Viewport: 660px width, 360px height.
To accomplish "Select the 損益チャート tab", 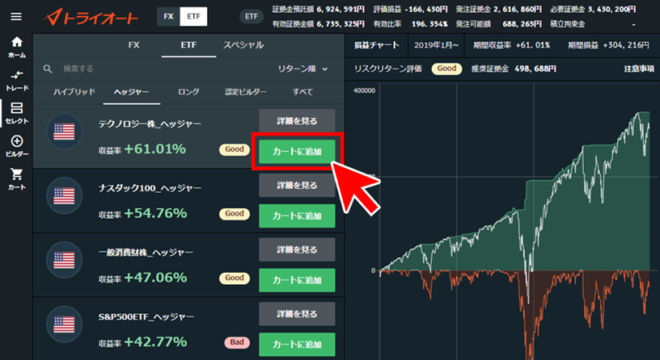I will (376, 45).
